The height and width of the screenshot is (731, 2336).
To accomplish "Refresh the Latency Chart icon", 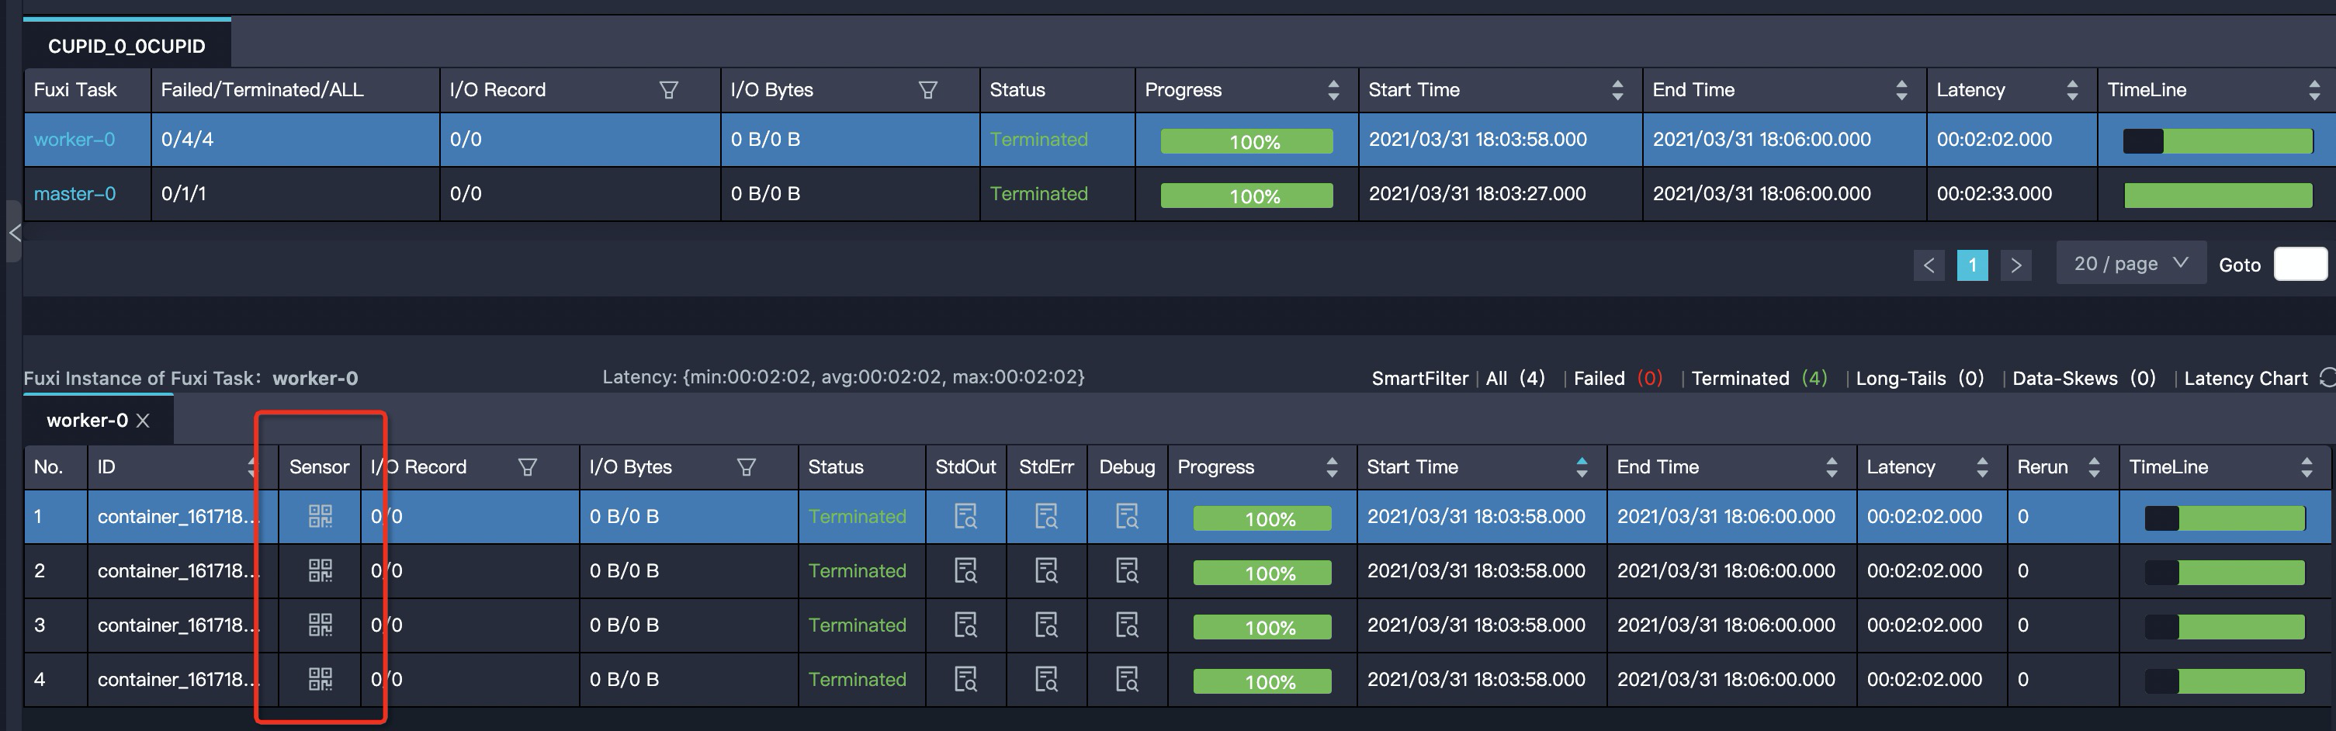I will (2327, 377).
